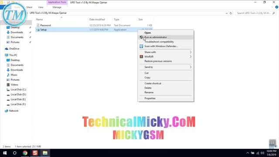Click the volume speaker tray icon
This screenshot has width=279, height=157.
pyautogui.click(x=262, y=153)
